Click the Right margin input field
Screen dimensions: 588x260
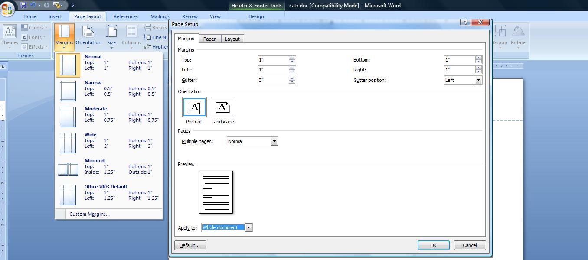pos(460,70)
